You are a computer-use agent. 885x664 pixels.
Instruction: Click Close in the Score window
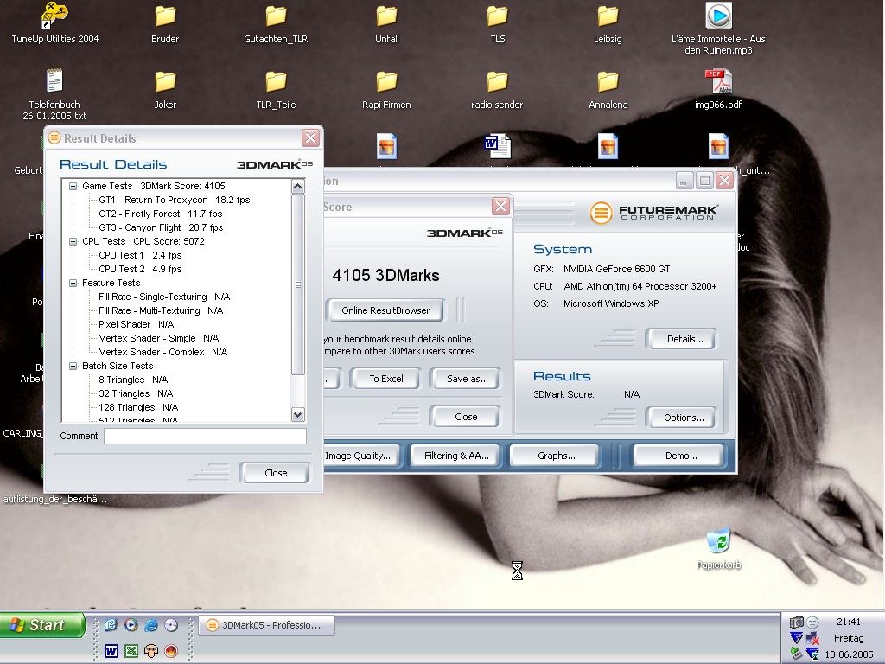(466, 417)
